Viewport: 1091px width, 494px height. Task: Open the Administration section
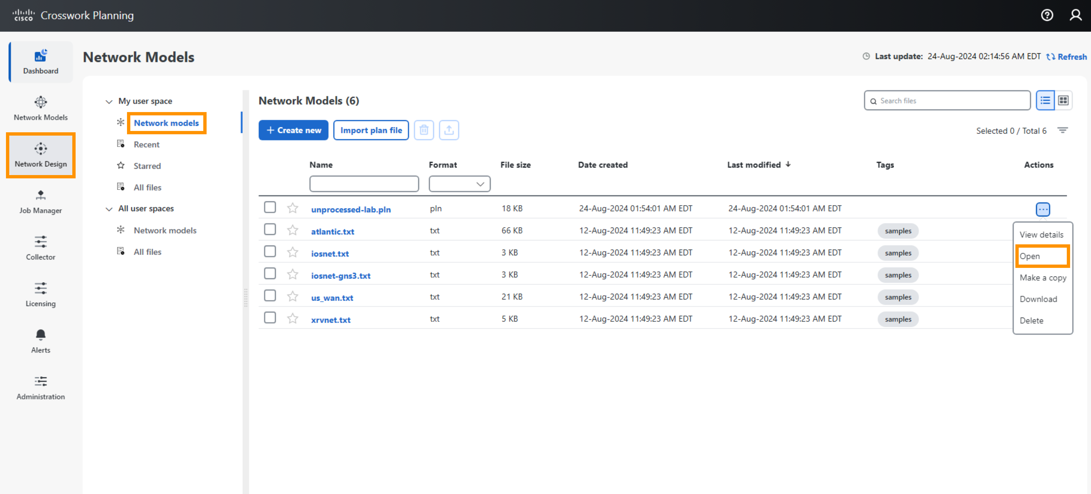coord(41,388)
